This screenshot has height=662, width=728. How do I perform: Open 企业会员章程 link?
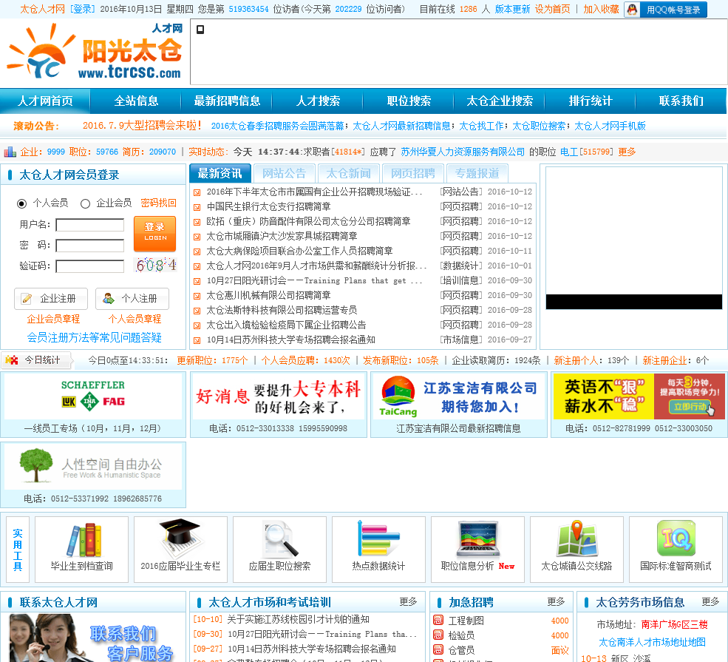click(53, 319)
